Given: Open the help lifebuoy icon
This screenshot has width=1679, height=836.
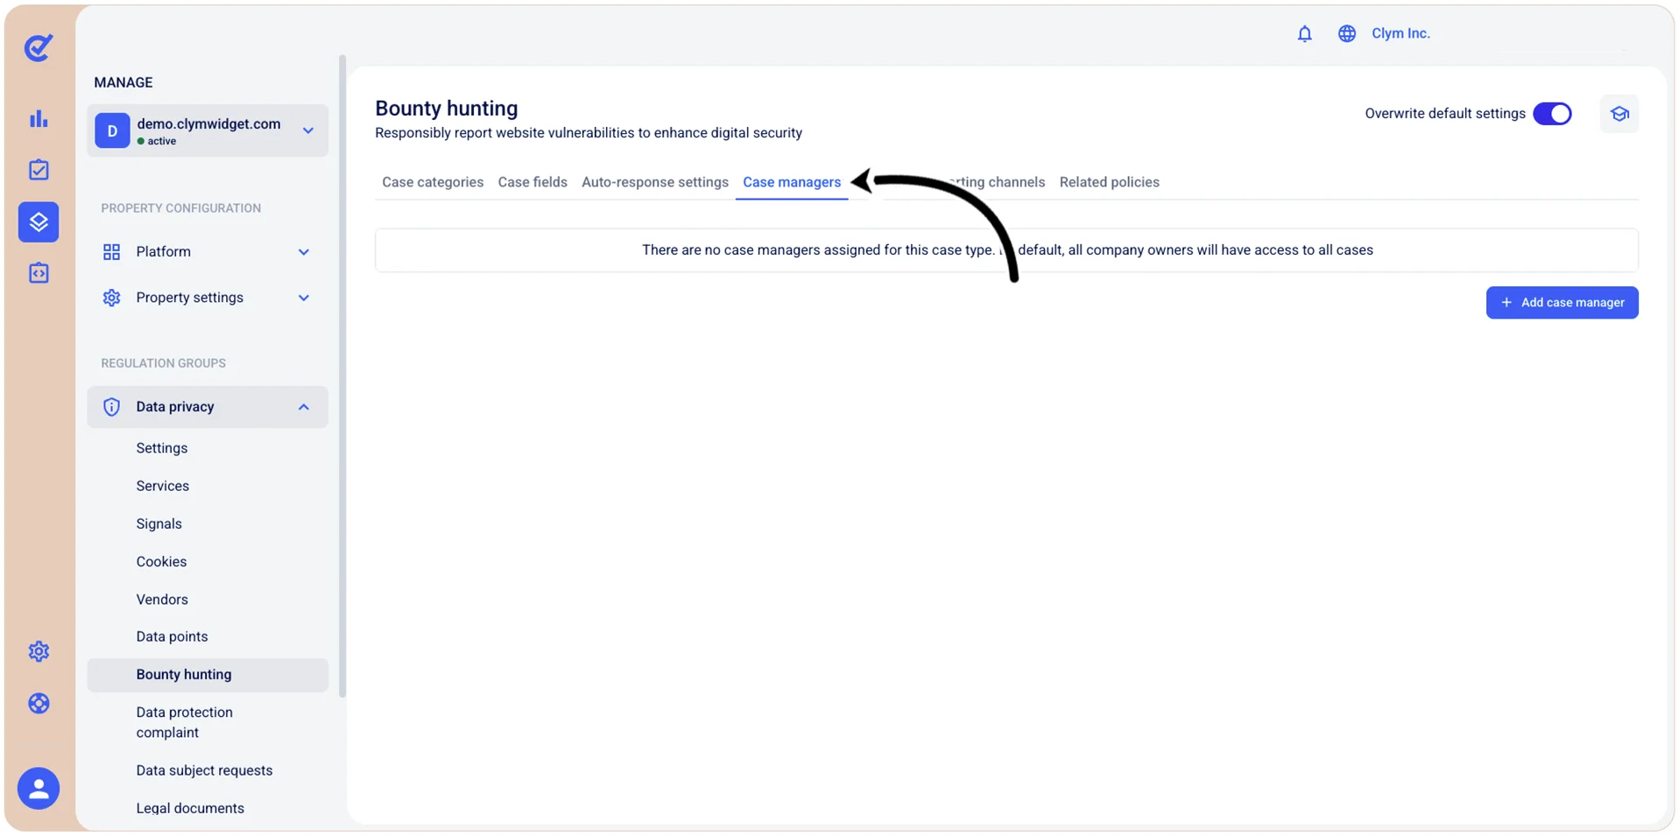Looking at the screenshot, I should point(39,704).
